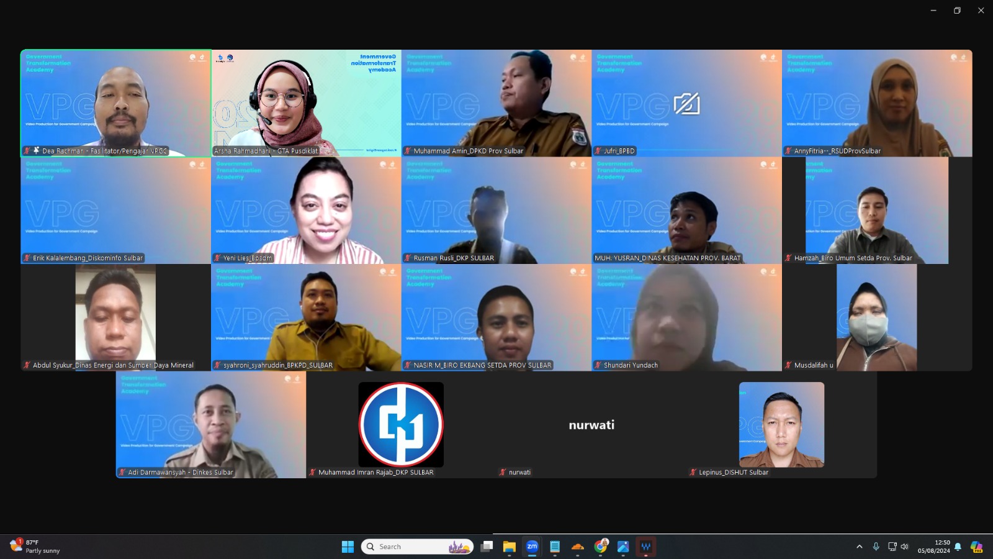Open the clock and date flyout
Image resolution: width=993 pixels, height=559 pixels.
(934, 547)
